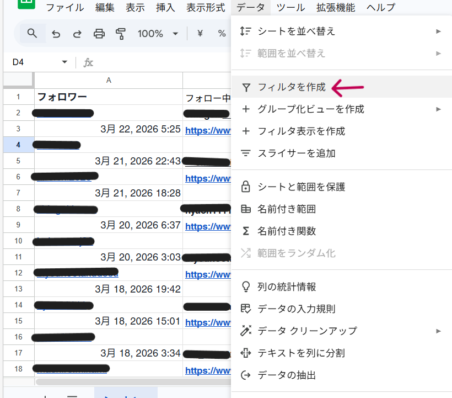This screenshot has height=398, width=452.
Task: Select the paint format roller icon
Action: [121, 34]
